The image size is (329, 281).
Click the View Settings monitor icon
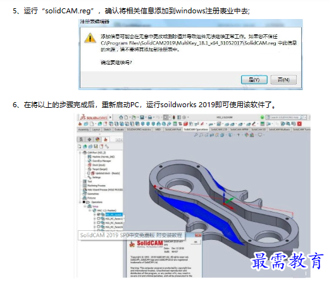pos(260,135)
